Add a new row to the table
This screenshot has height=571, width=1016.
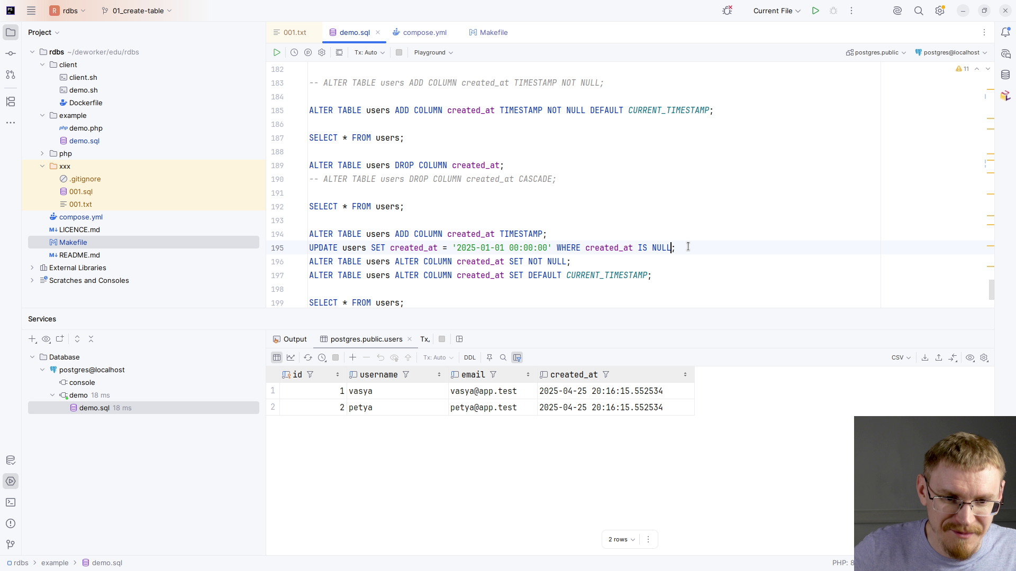click(x=352, y=358)
